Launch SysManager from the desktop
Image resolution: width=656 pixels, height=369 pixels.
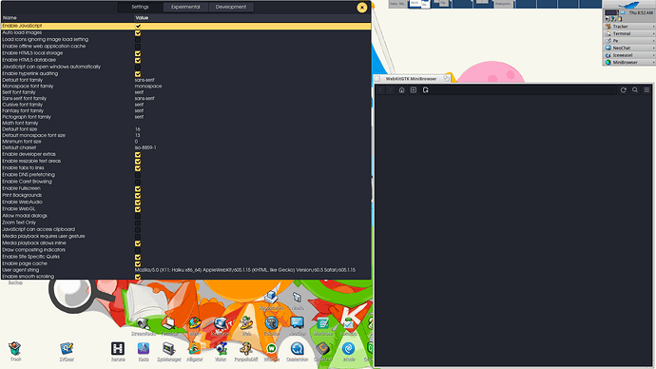[169, 352]
